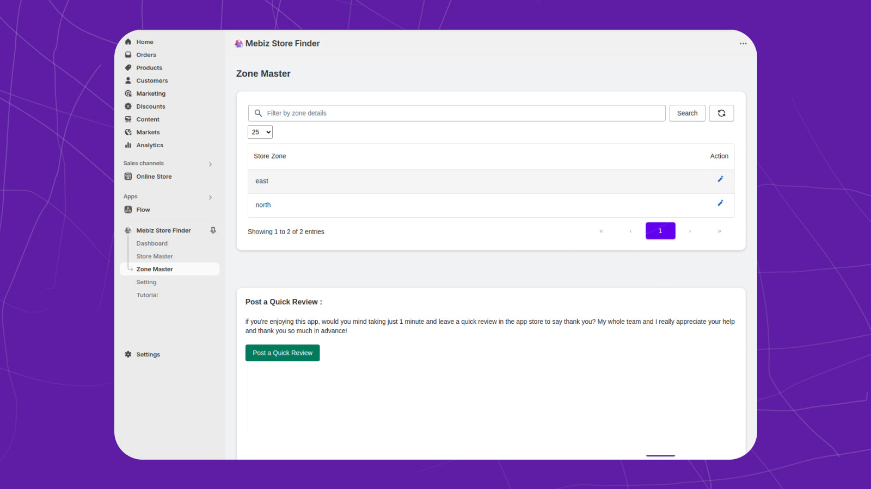
Task: Open the Tutorial submenu item
Action: (147, 295)
